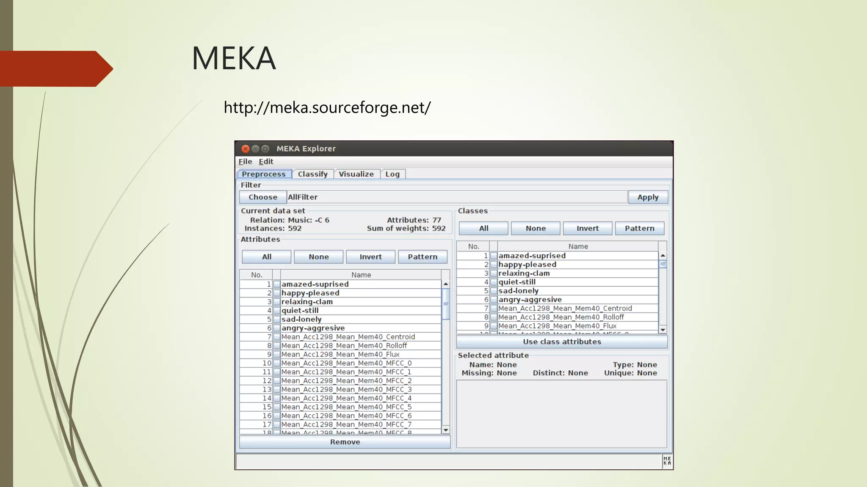Check Mean_Mem40_Centroid in Classes list
The width and height of the screenshot is (867, 487).
[x=494, y=309]
